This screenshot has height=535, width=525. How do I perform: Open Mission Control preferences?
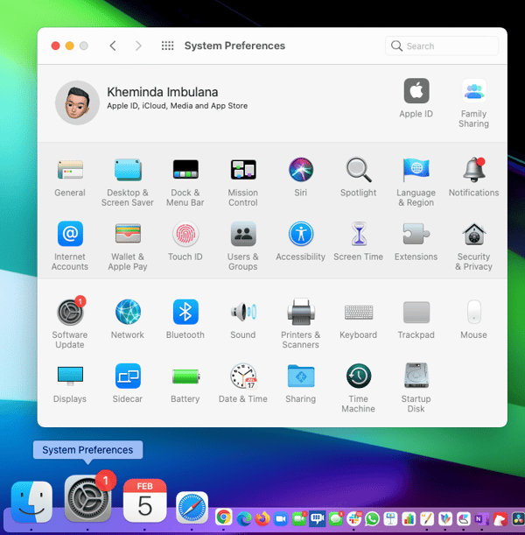242,182
